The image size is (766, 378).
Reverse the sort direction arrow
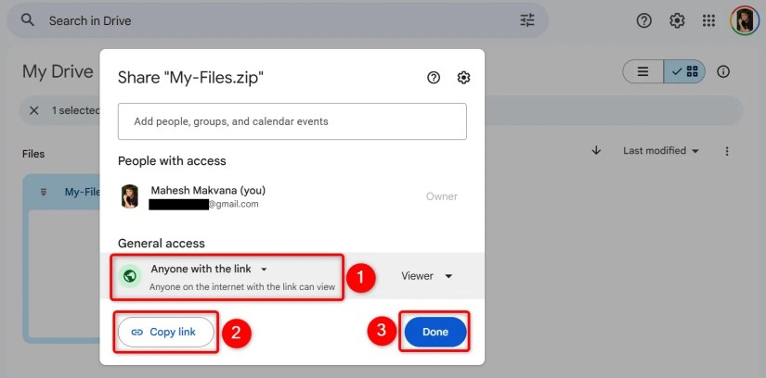click(x=596, y=151)
